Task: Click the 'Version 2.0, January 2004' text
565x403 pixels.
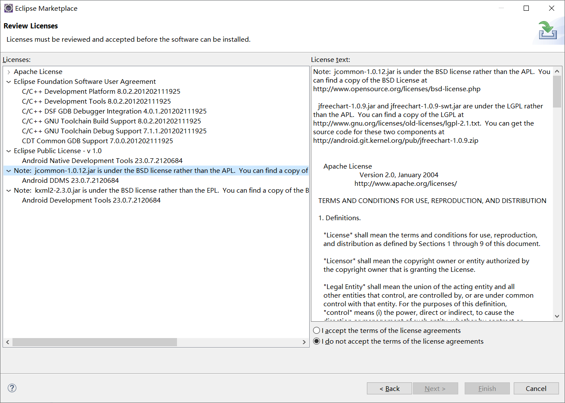Action: click(399, 175)
